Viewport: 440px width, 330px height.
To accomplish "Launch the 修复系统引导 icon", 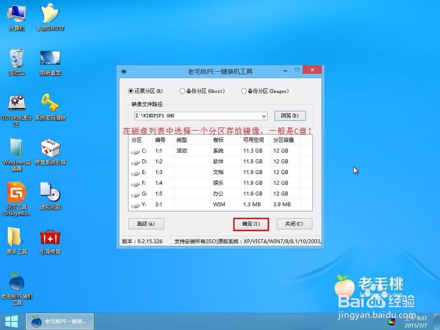I will 50,151.
